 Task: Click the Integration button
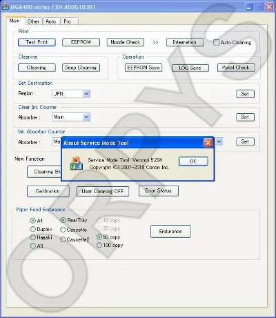click(x=185, y=42)
